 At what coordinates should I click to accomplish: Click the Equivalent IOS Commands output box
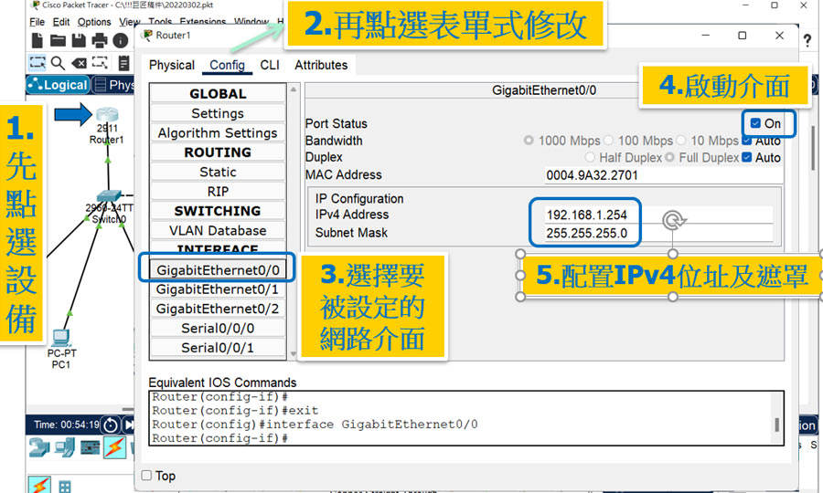pos(466,418)
